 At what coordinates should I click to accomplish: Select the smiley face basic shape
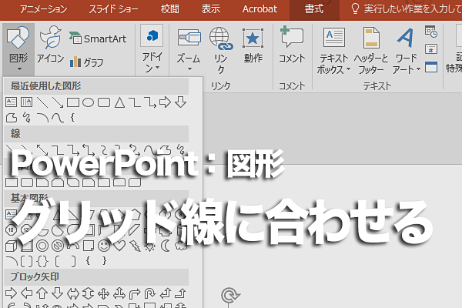[104, 246]
